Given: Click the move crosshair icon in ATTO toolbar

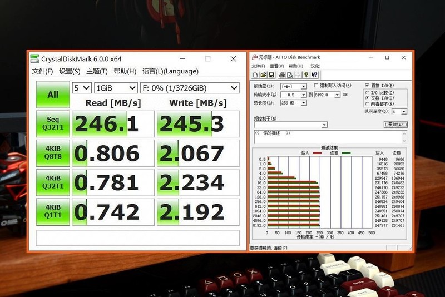Looking at the screenshot, I should click(298, 75).
